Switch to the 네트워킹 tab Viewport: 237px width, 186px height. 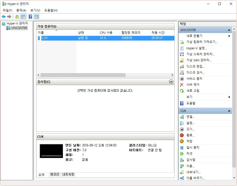point(68,175)
